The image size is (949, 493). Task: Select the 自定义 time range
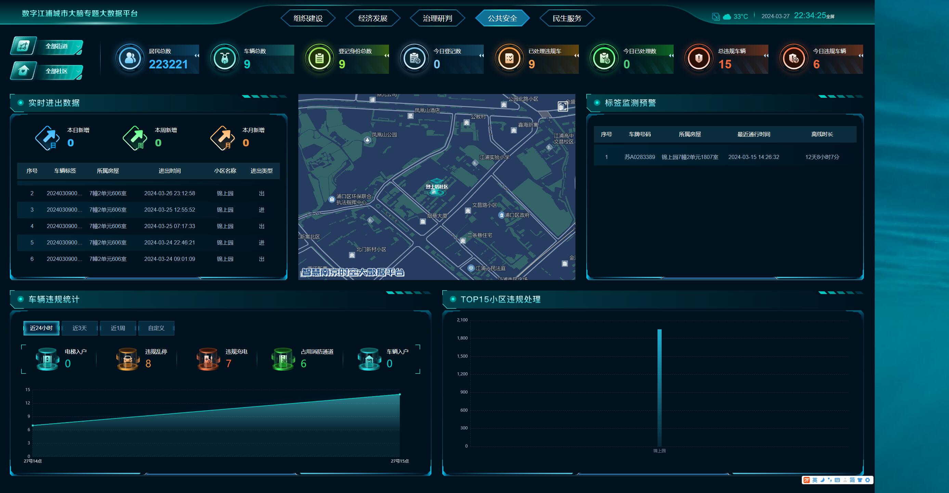[x=156, y=328]
